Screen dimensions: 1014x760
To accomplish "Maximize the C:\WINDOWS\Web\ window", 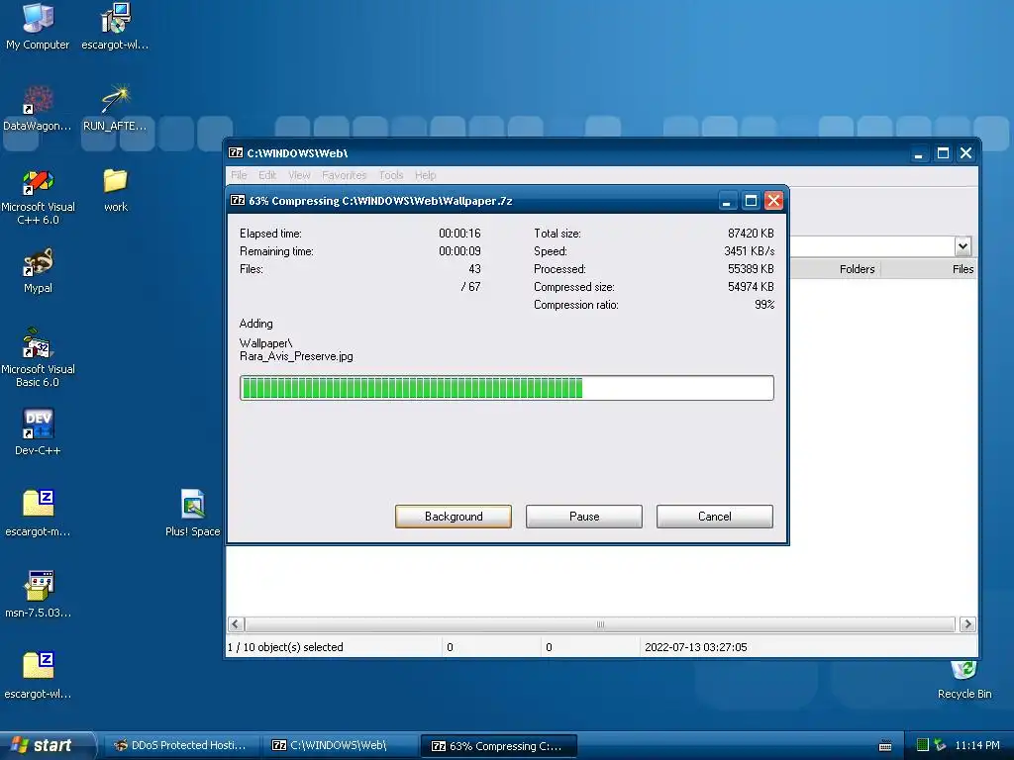I will 943,153.
